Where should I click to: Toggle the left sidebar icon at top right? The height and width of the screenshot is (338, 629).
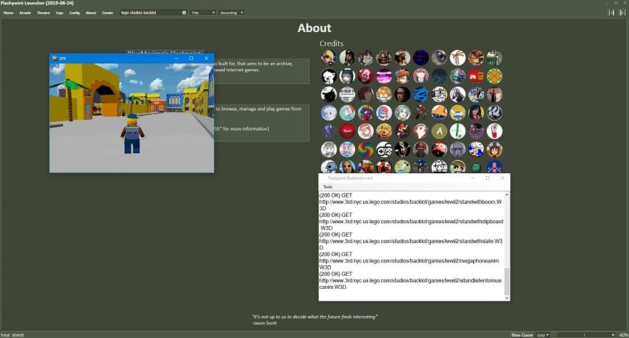point(611,13)
